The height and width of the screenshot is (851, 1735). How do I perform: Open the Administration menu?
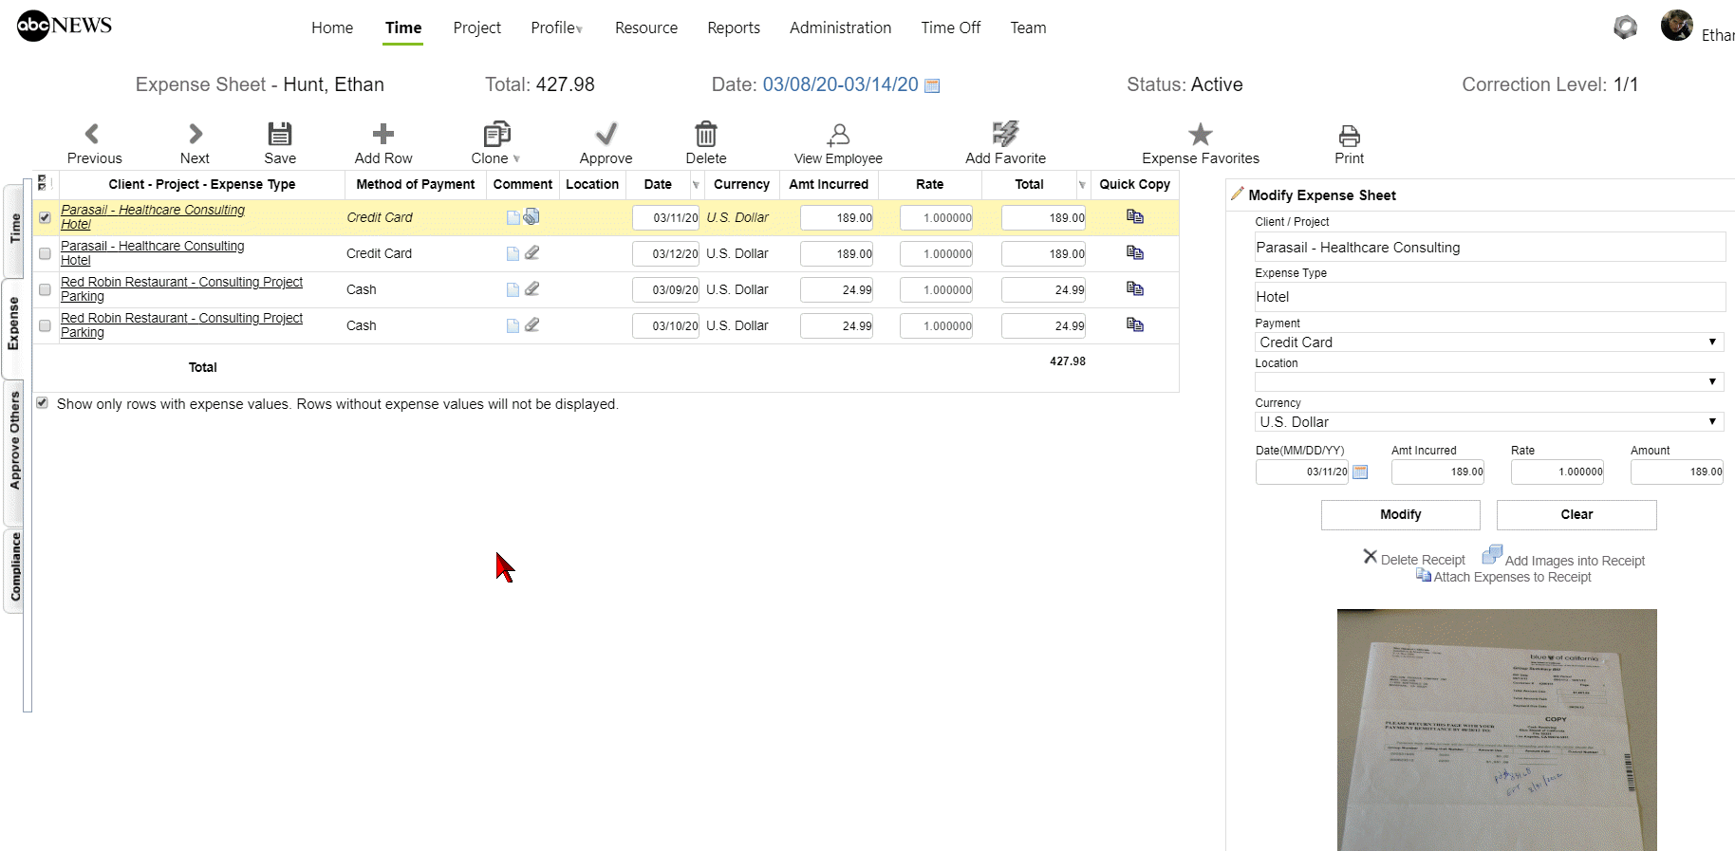840,28
